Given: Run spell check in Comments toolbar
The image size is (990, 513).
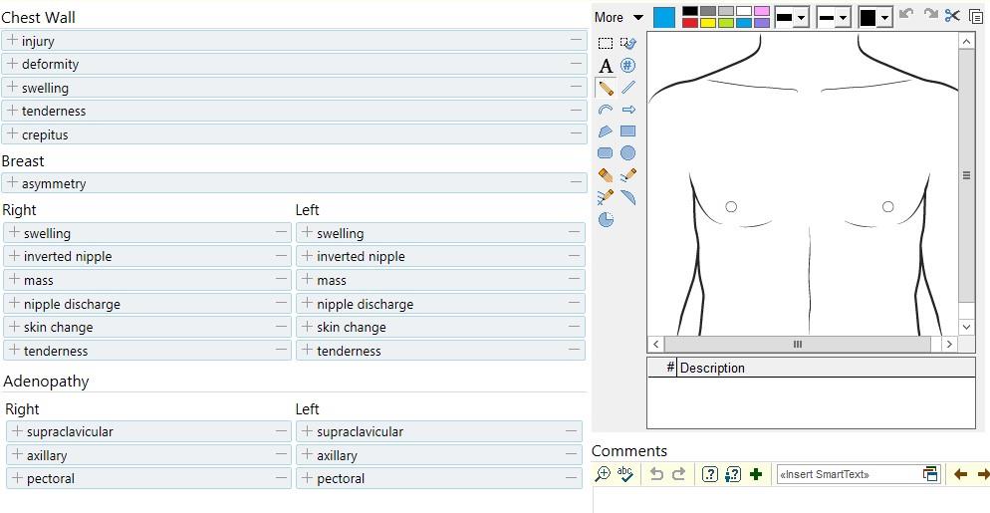Looking at the screenshot, I should pyautogui.click(x=625, y=474).
